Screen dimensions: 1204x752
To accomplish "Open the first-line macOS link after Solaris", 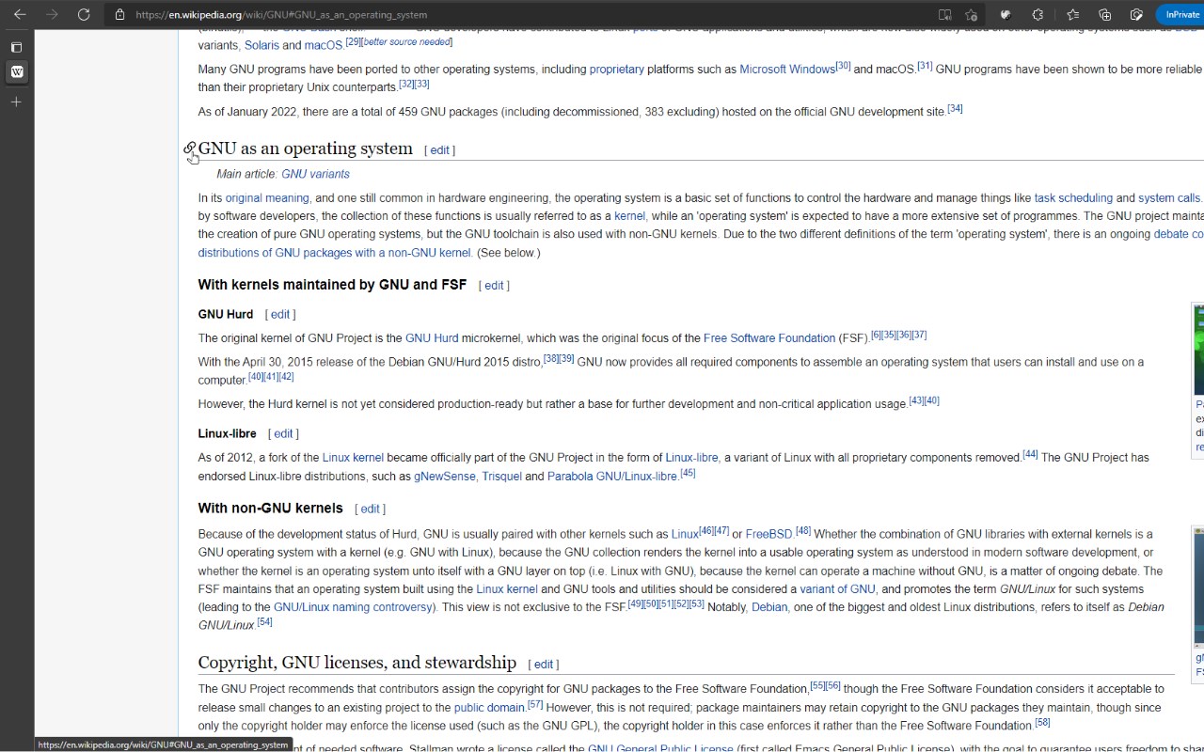I will click(x=323, y=45).
